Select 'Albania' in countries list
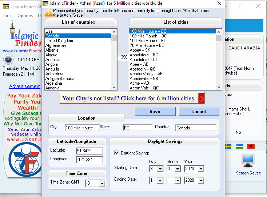Screen dimensions: 267x197 (x=78, y=50)
